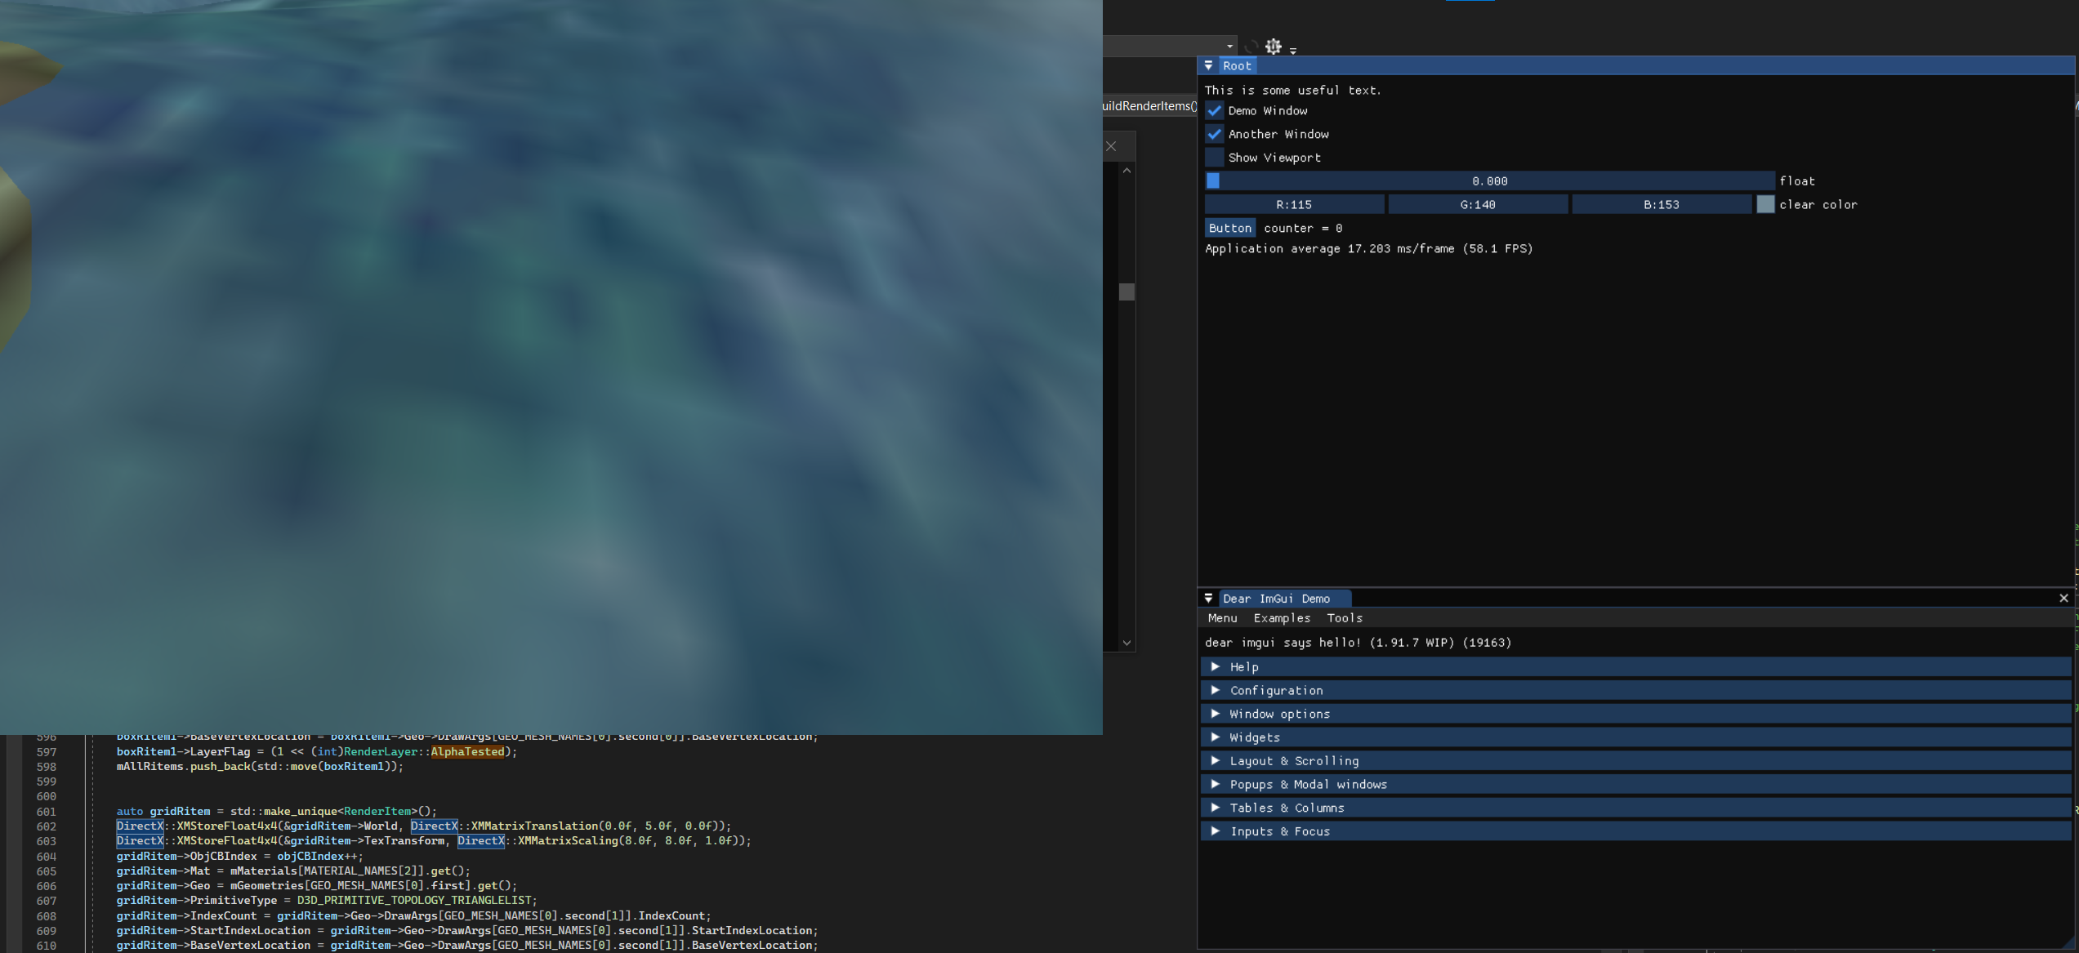The height and width of the screenshot is (953, 2079).
Task: Open the Examples menu
Action: pyautogui.click(x=1281, y=618)
